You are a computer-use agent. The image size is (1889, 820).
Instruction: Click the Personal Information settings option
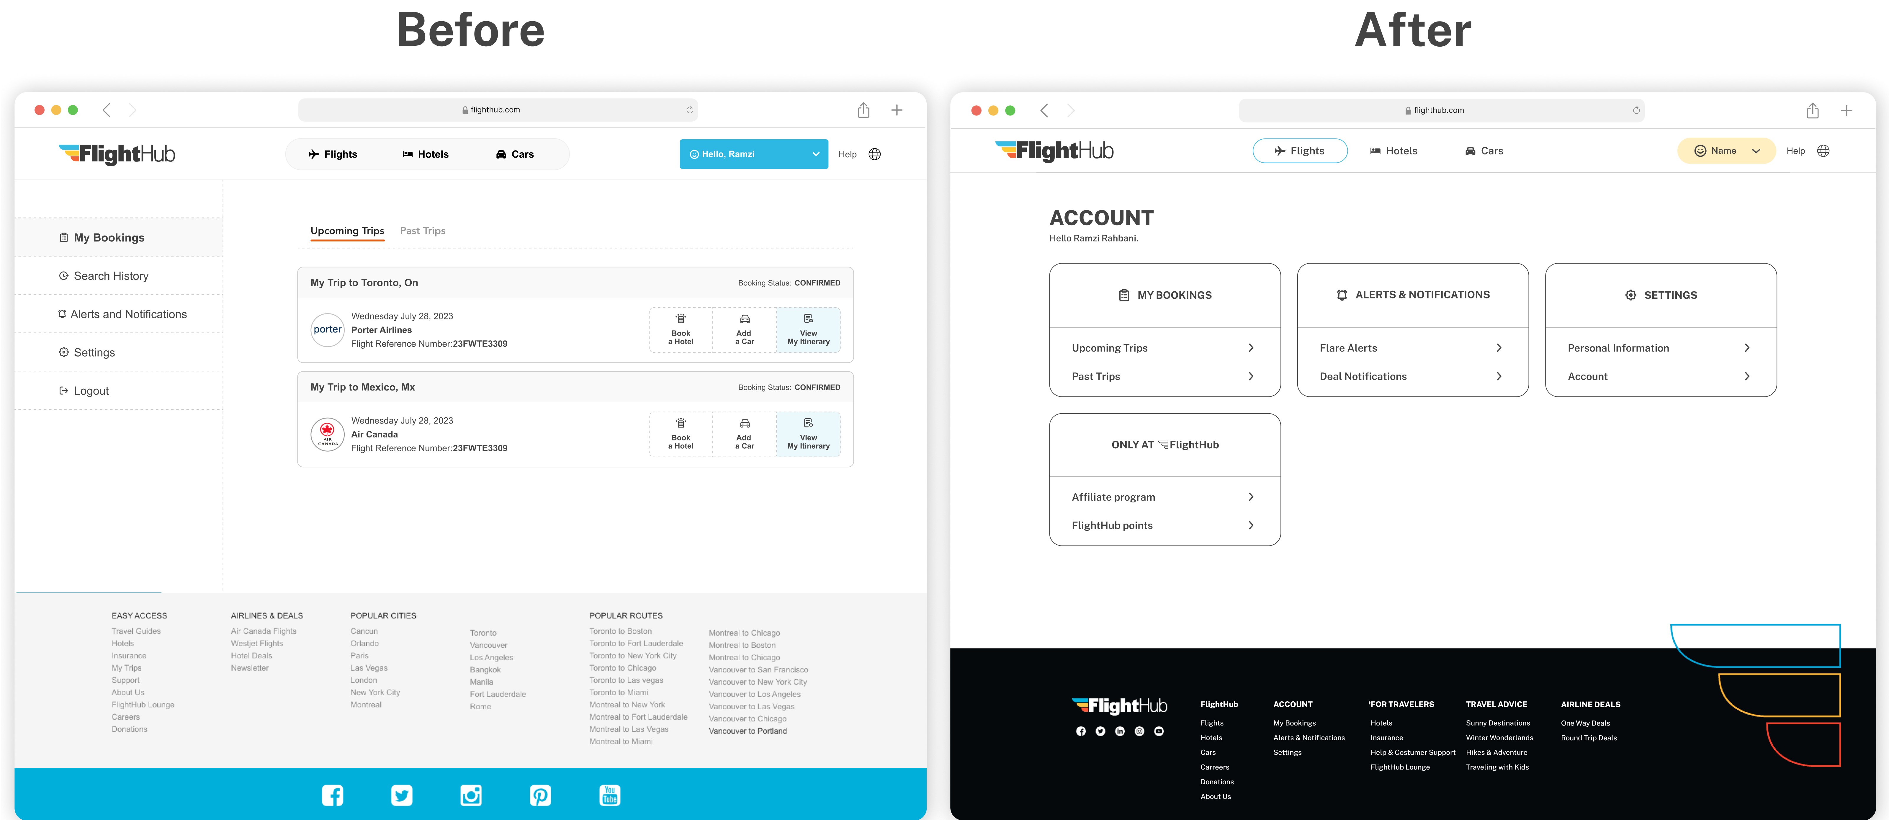pyautogui.click(x=1655, y=348)
